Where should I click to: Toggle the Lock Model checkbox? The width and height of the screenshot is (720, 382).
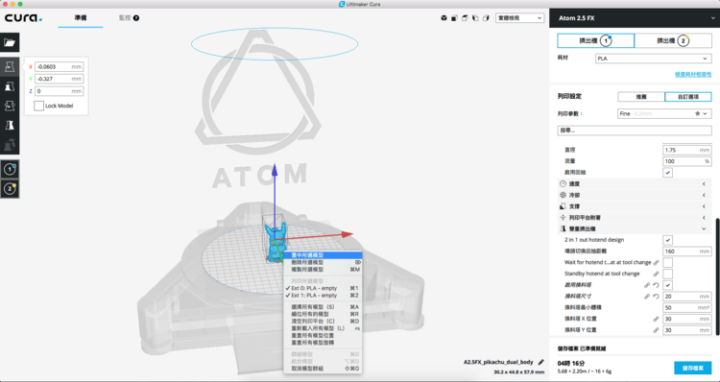click(x=39, y=107)
